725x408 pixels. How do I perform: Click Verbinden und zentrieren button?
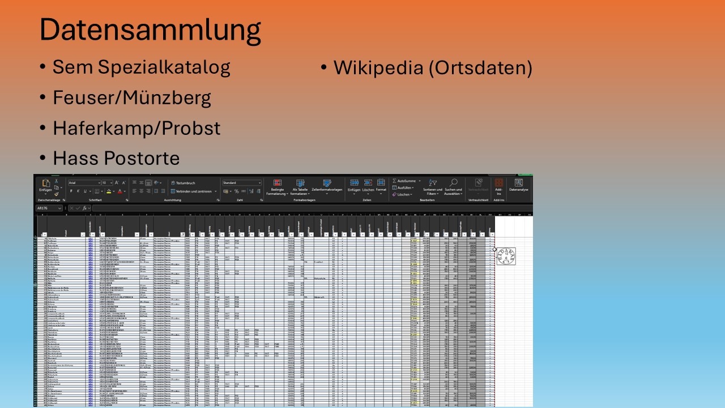click(x=193, y=192)
